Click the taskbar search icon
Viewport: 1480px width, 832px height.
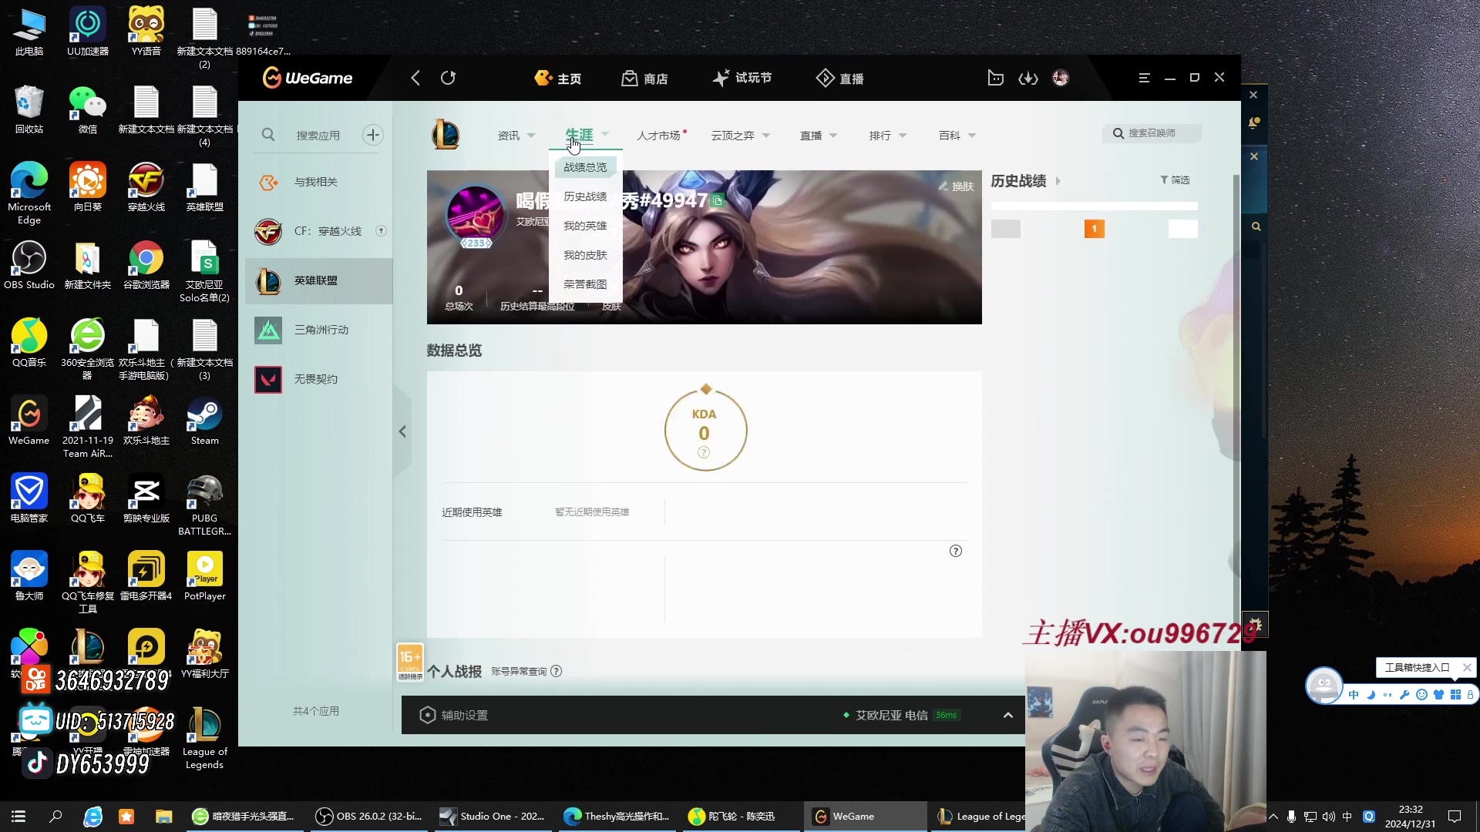pyautogui.click(x=55, y=817)
